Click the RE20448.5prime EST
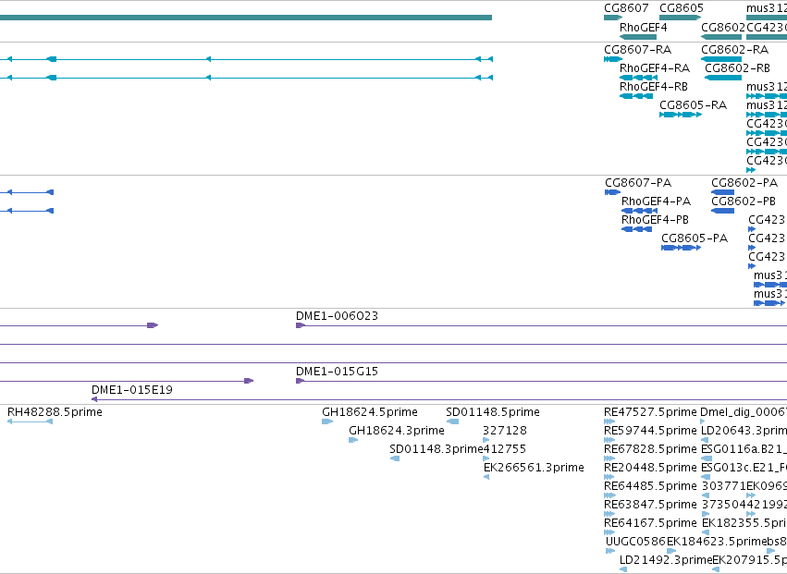This screenshot has height=574, width=787. [x=650, y=468]
